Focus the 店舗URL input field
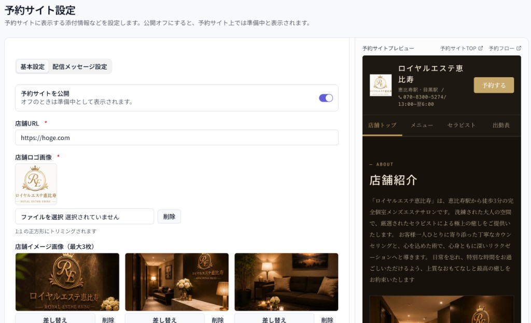This screenshot has height=323, width=531. (x=177, y=138)
